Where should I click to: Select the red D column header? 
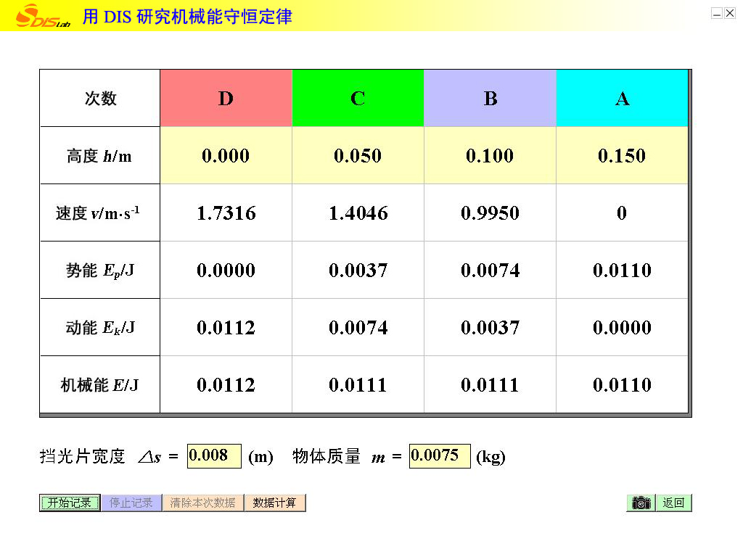pyautogui.click(x=226, y=99)
